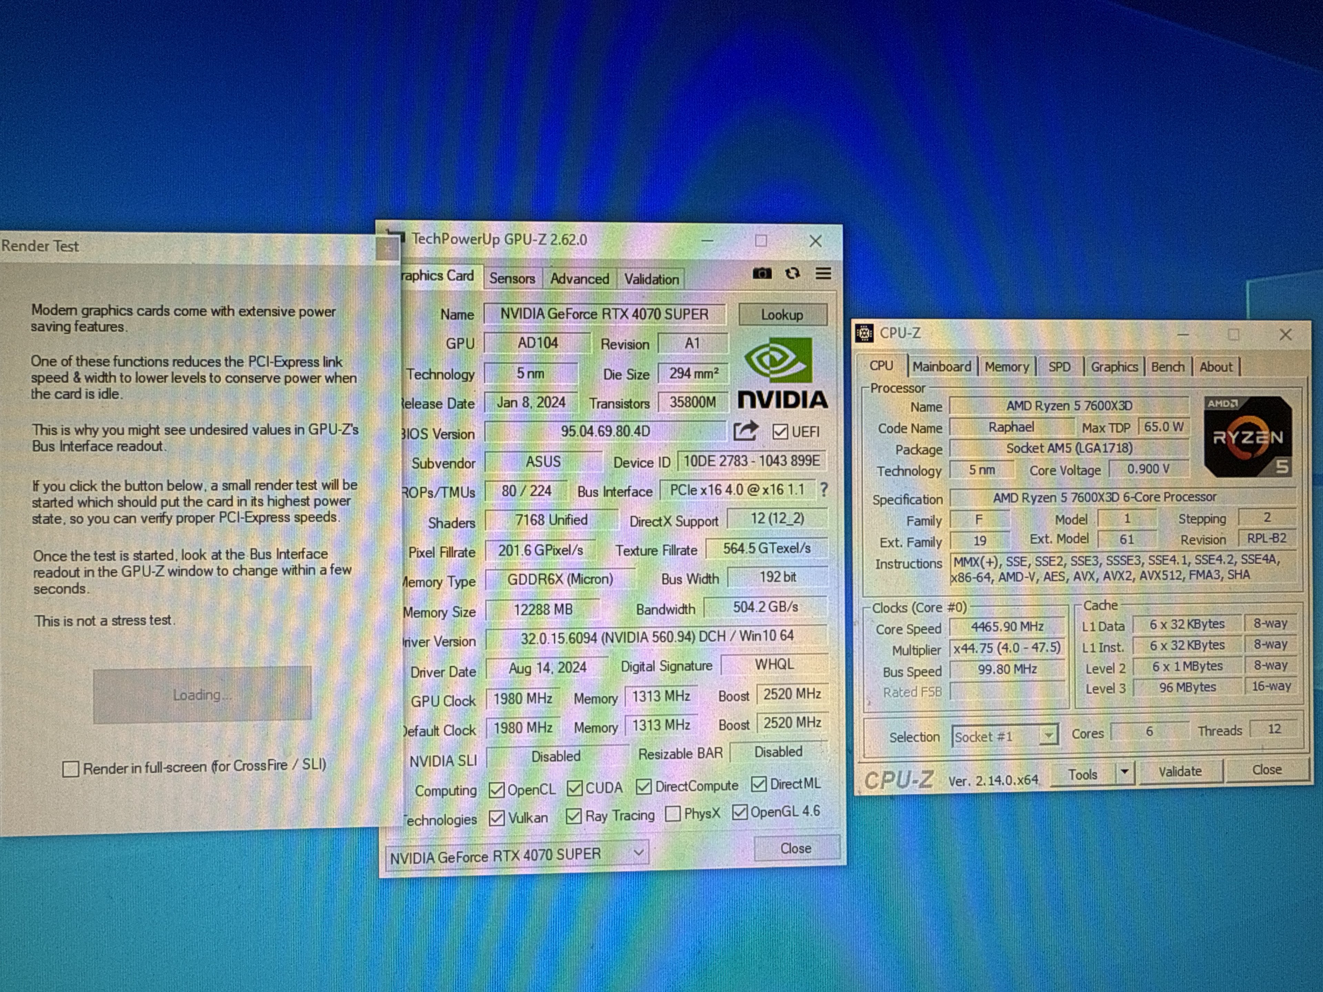Toggle the PhysX checkbox
The width and height of the screenshot is (1323, 992).
click(673, 814)
